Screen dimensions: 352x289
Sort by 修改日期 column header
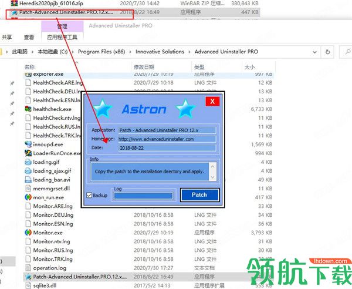pos(144,67)
